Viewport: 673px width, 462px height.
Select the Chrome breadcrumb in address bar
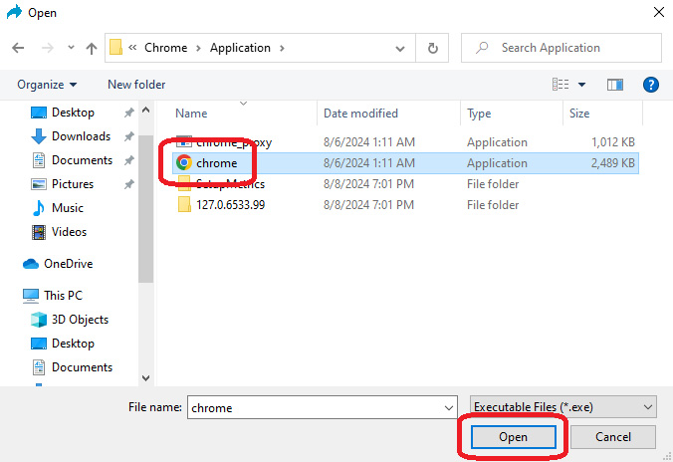[x=165, y=48]
